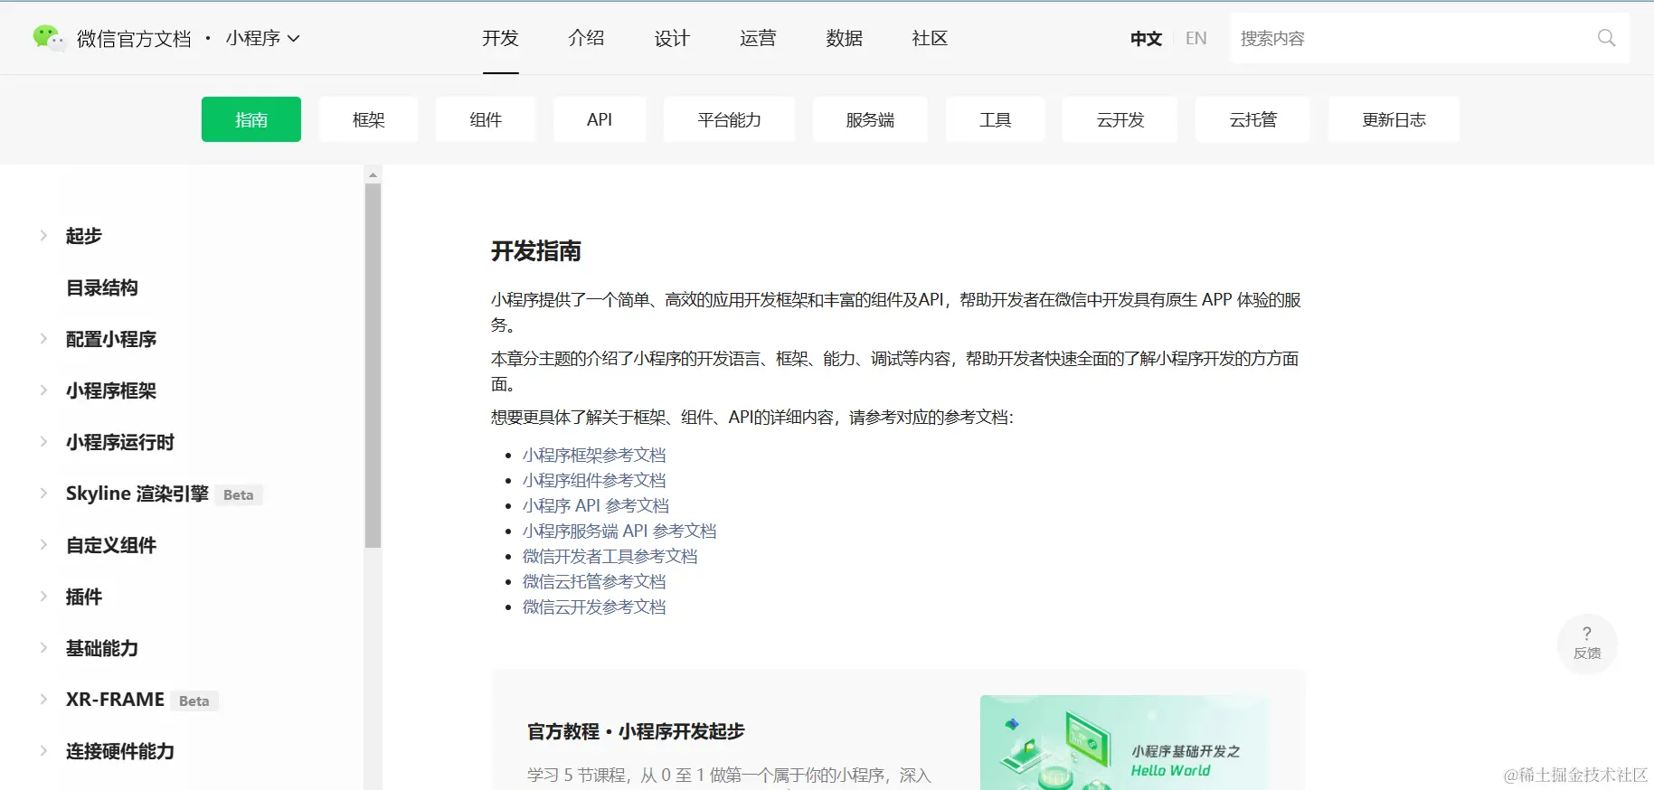Select the 平台能力 category button
This screenshot has width=1654, height=790.
(x=730, y=119)
